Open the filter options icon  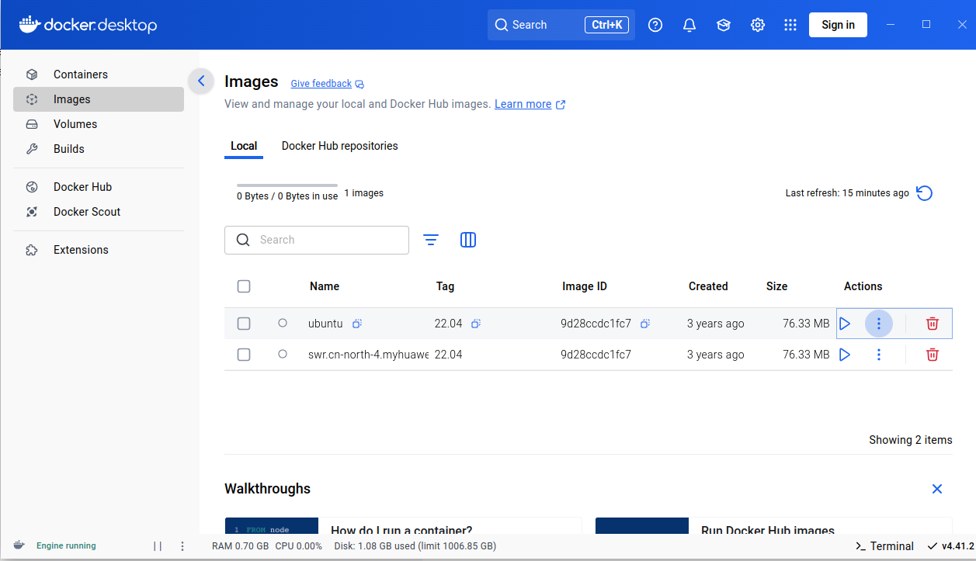click(x=431, y=240)
